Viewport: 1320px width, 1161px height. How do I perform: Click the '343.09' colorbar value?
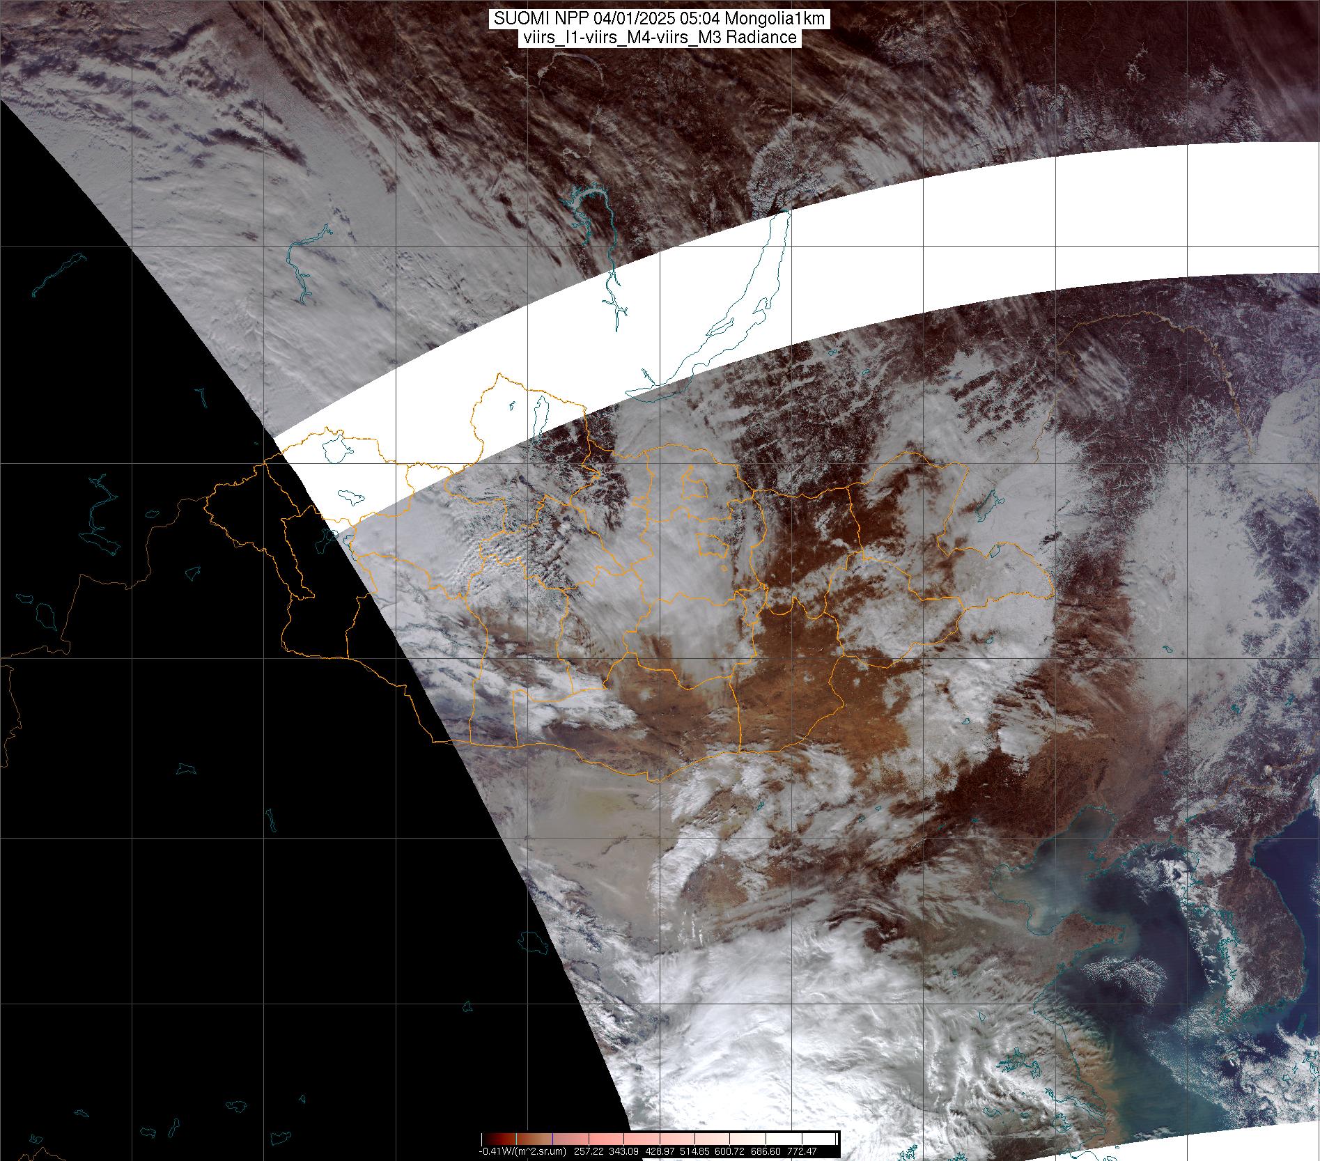pyautogui.click(x=623, y=1151)
